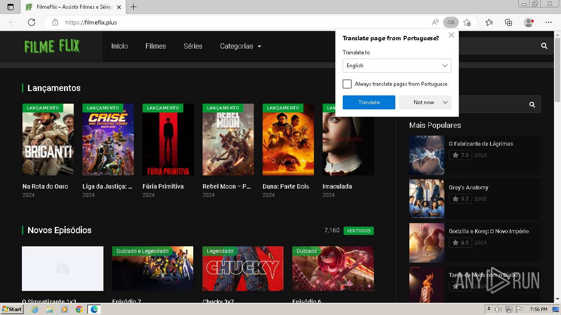The width and height of the screenshot is (561, 315).
Task: Launch Chrome from taskbar
Action: coord(79,309)
